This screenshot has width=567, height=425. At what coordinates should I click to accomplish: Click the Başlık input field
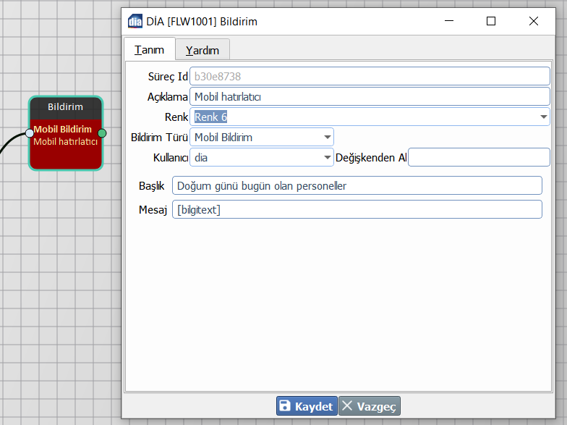click(x=357, y=186)
